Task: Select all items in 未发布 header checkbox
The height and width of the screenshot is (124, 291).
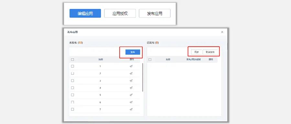Action: coord(72,60)
